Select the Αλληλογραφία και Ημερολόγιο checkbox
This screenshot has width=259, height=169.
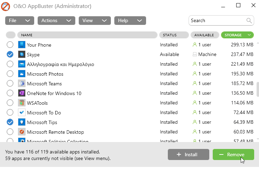click(x=10, y=64)
